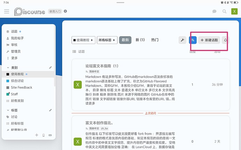This screenshot has height=150, width=241.
Task: Click the 2 天 activity time
Action: [217, 141]
